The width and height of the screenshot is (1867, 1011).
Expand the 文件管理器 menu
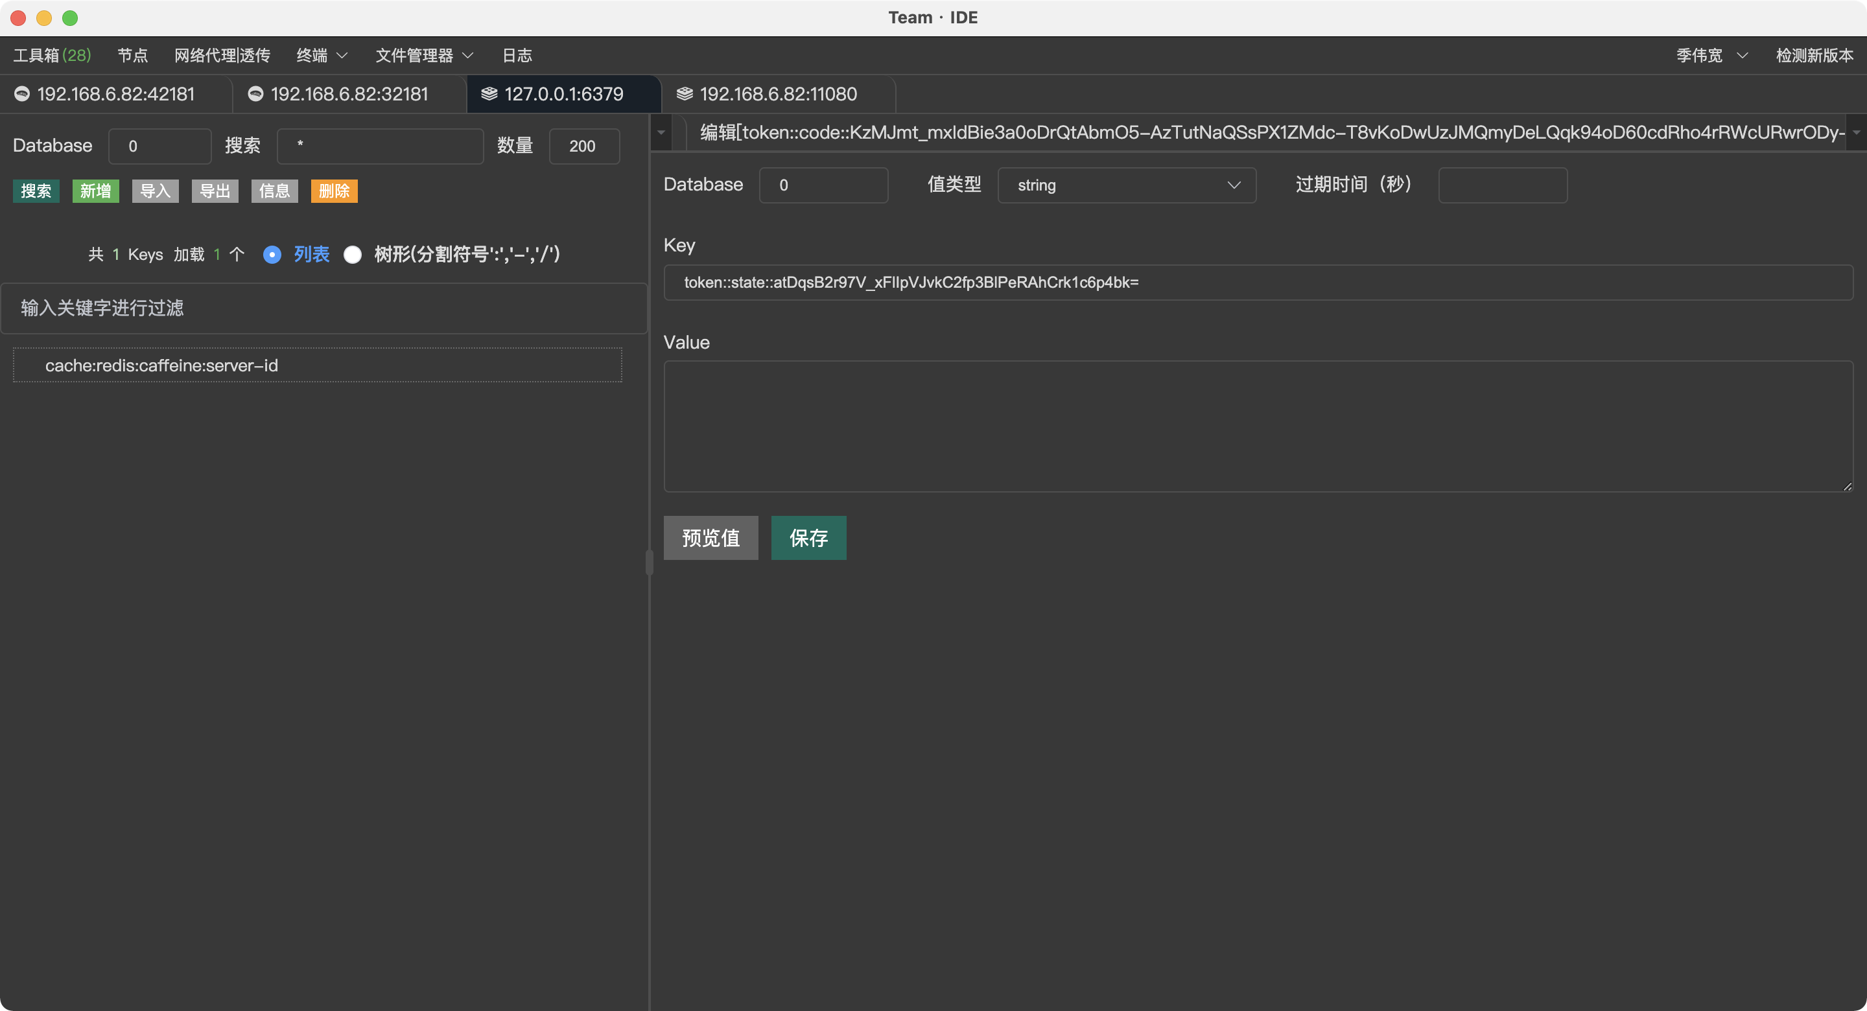[x=424, y=56]
